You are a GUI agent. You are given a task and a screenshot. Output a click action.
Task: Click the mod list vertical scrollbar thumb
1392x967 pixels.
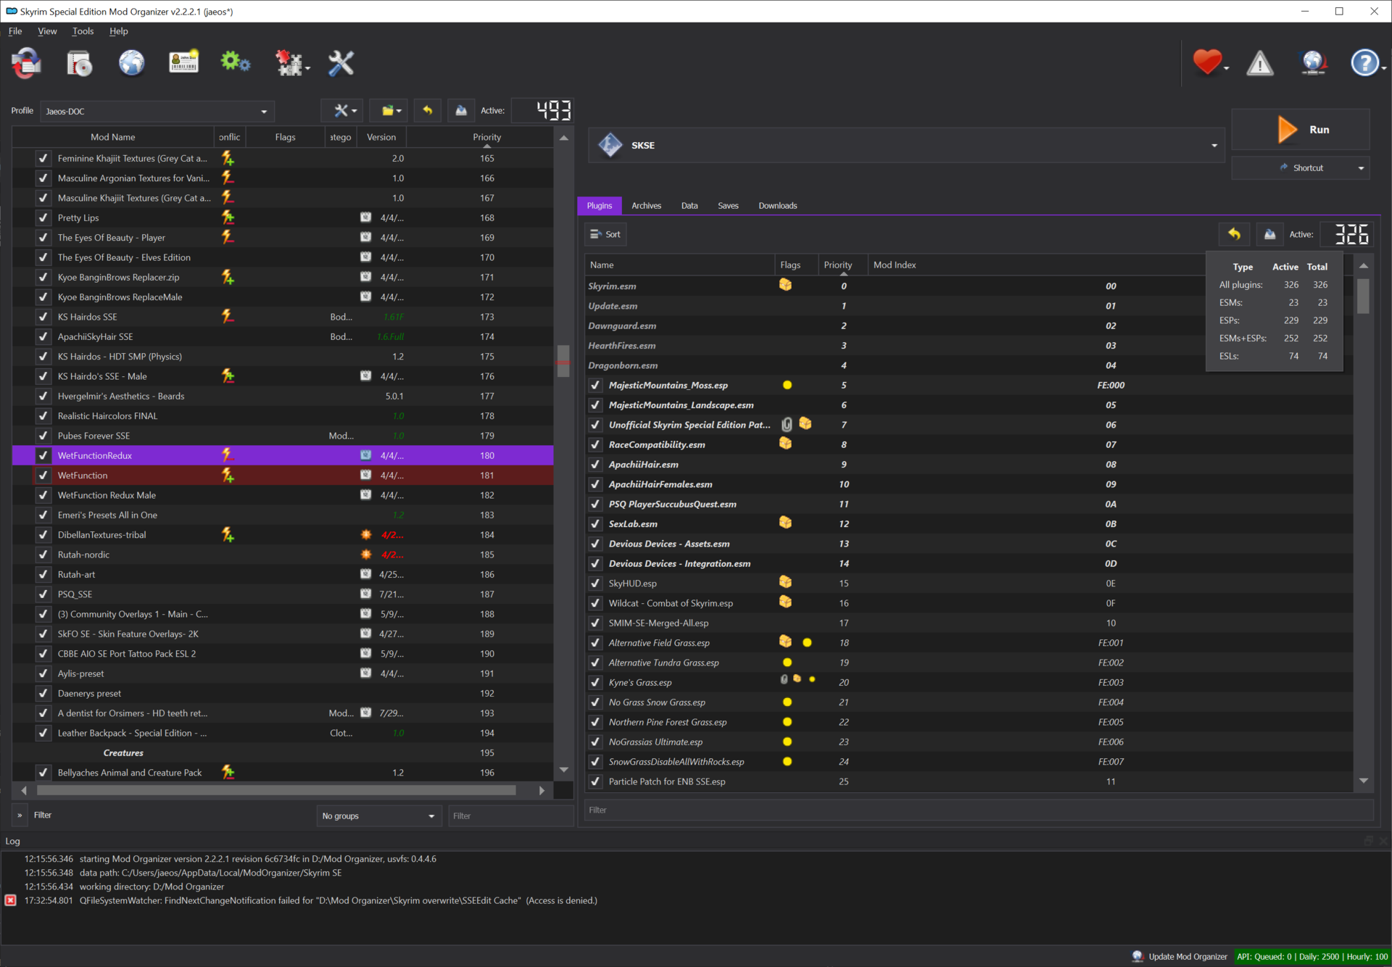point(563,360)
